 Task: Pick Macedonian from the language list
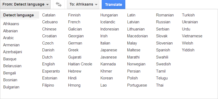137,36
